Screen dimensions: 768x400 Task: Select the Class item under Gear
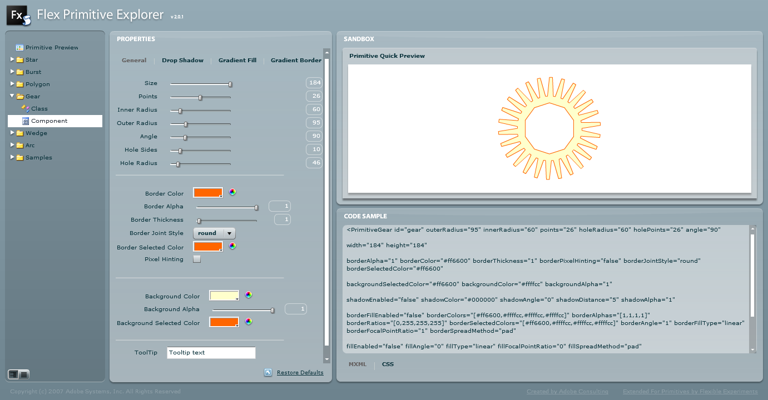tap(39, 109)
